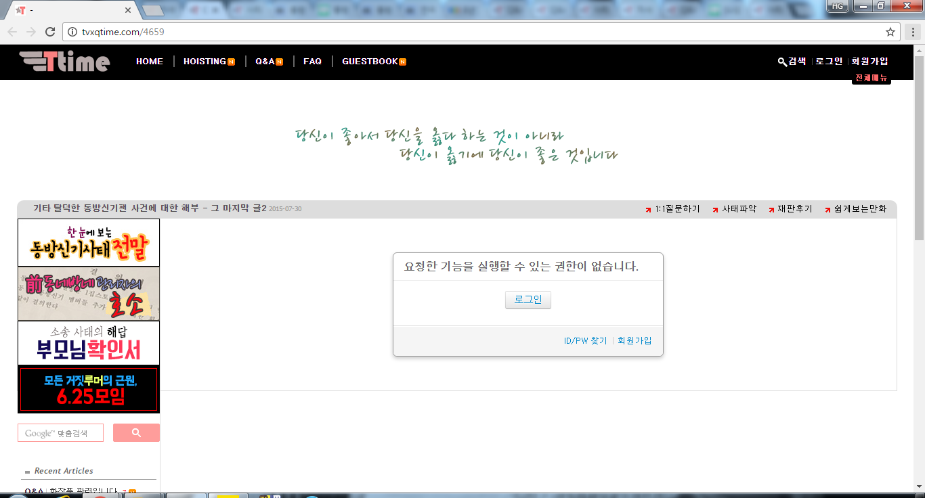Click the red 6.25모임 sidebar banner
The height and width of the screenshot is (498, 925).
point(88,390)
